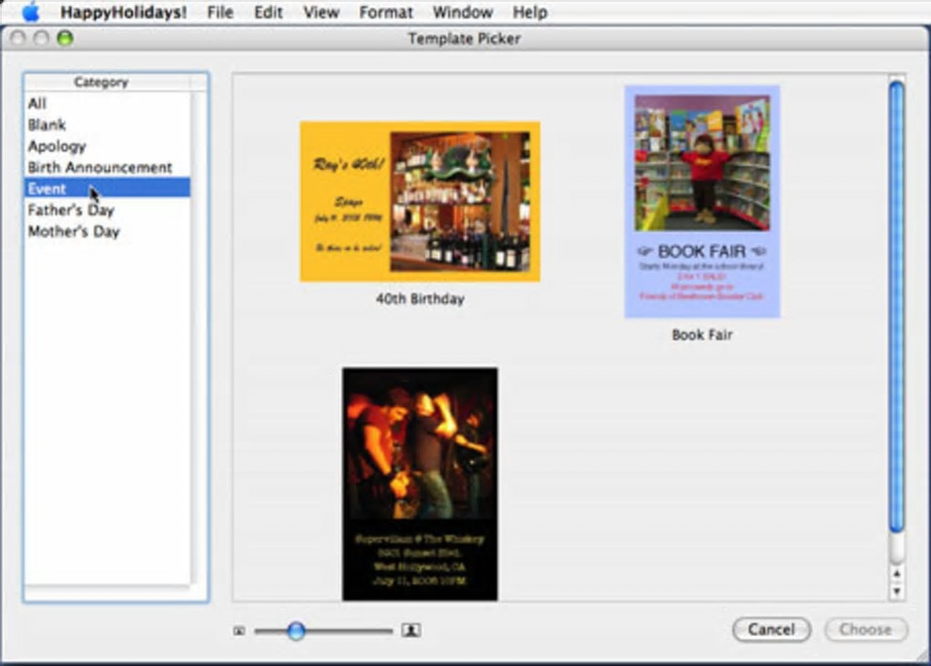Select the Book Fair template thumbnail
931x666 pixels.
click(702, 201)
